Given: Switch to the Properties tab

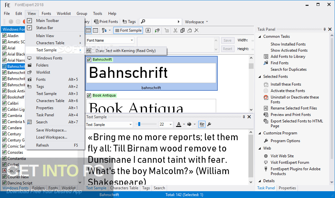Looking at the screenshot, I should [287, 188].
